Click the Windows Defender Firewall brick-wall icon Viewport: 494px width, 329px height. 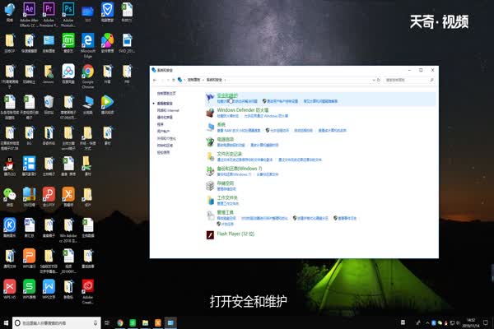click(x=210, y=113)
